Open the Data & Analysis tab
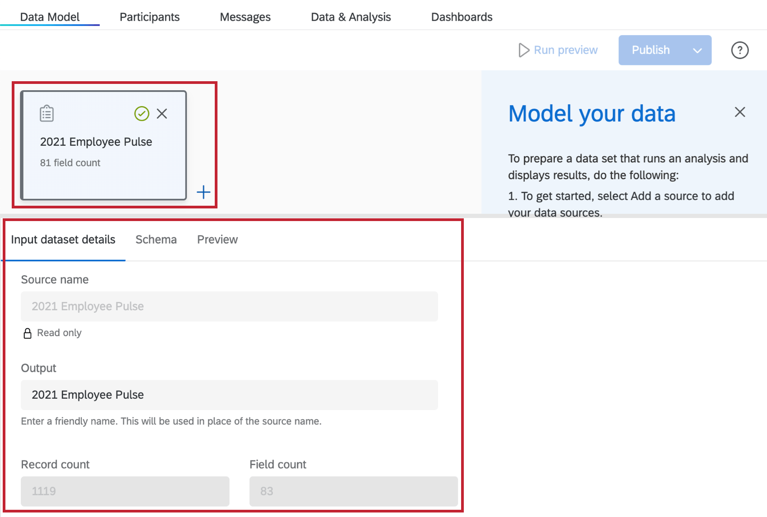 [x=351, y=17]
